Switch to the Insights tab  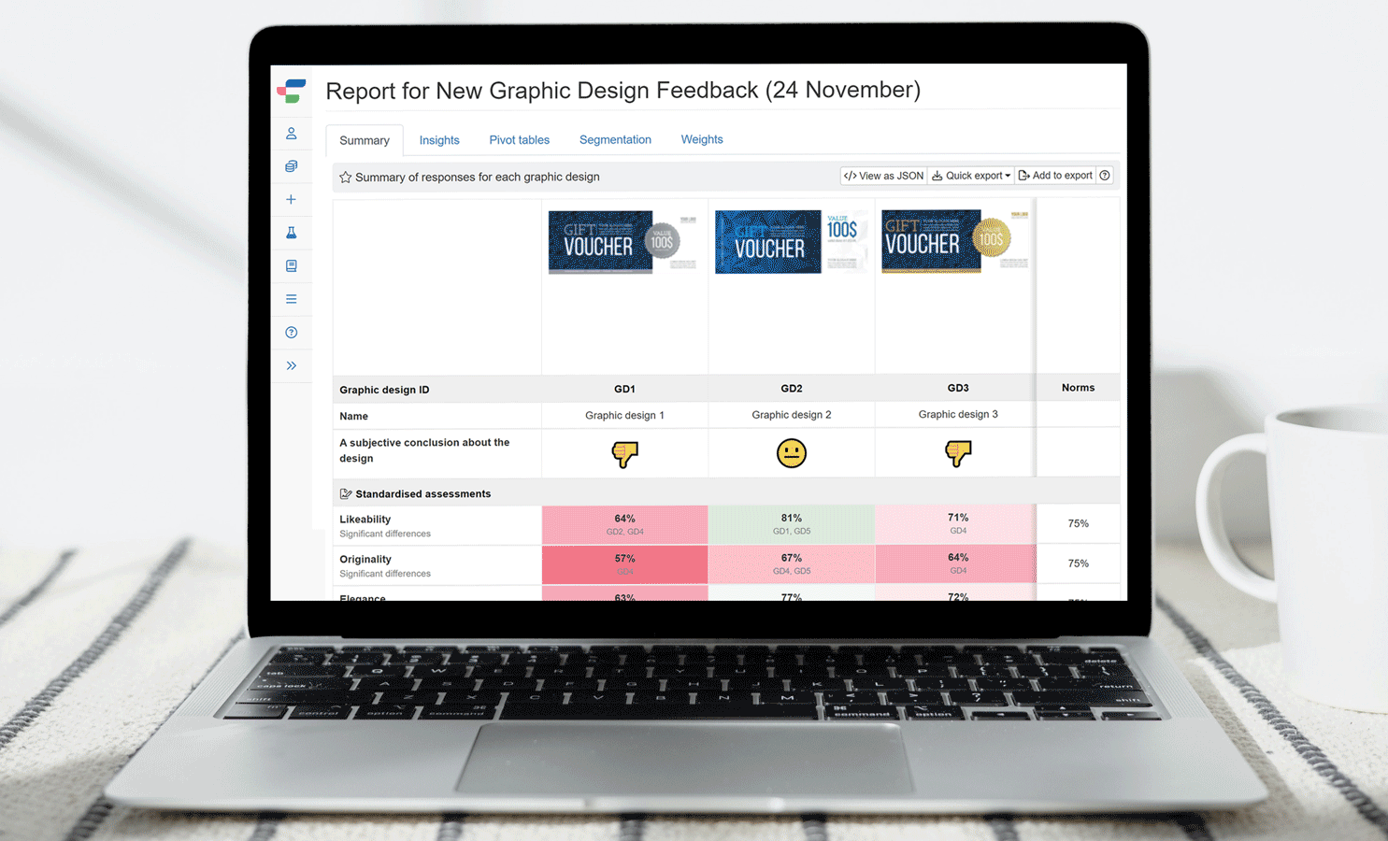[x=439, y=140]
